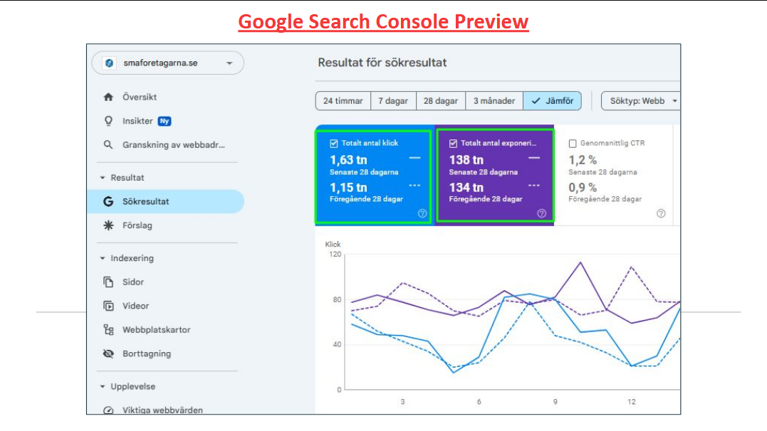Select the 7 dagar date range
Image resolution: width=767 pixels, height=431 pixels.
[393, 101]
